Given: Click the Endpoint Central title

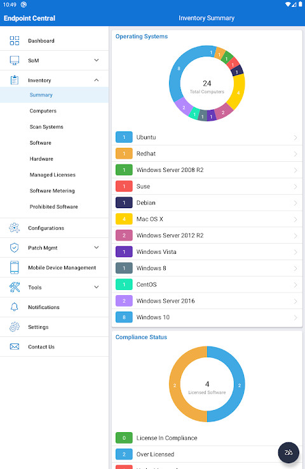Looking at the screenshot, I should [x=29, y=18].
